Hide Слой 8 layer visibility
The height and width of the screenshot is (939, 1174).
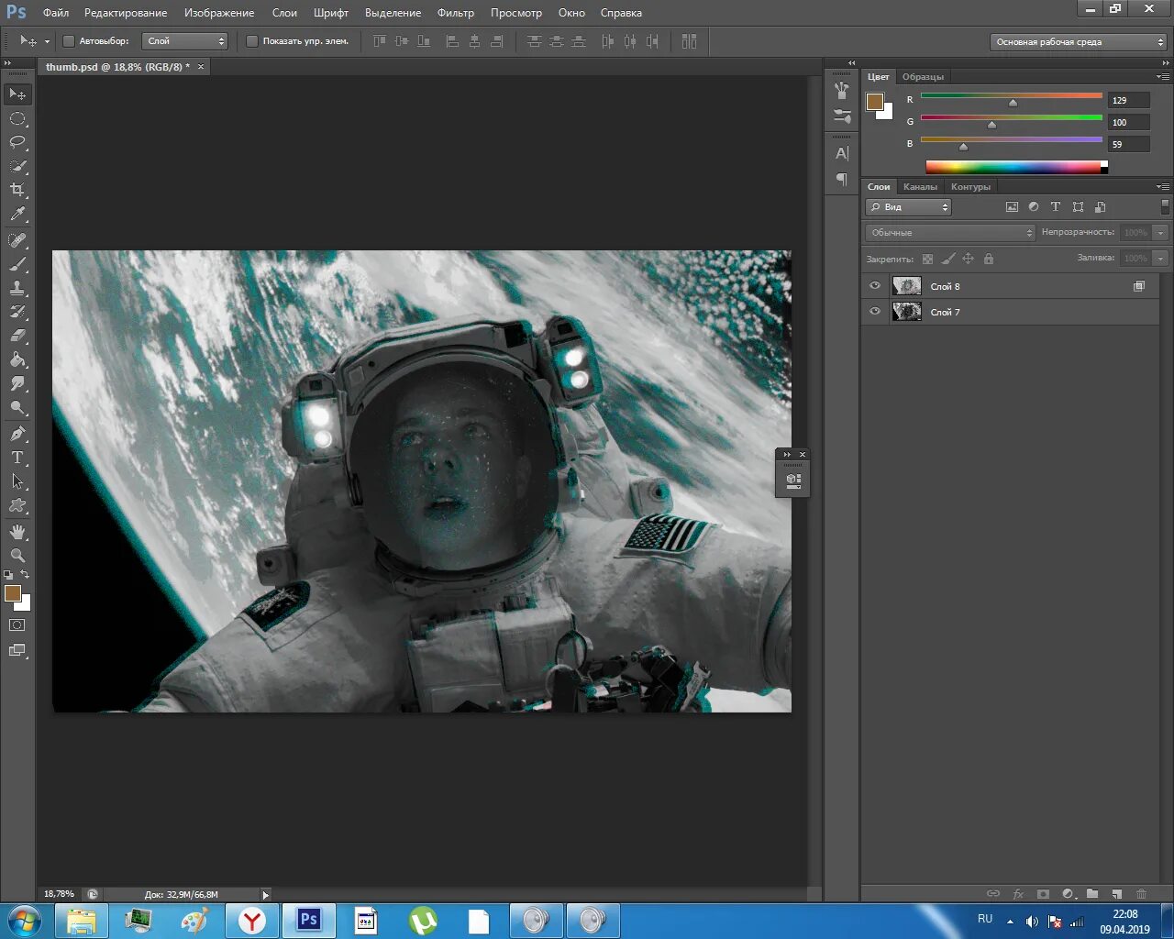coord(875,286)
